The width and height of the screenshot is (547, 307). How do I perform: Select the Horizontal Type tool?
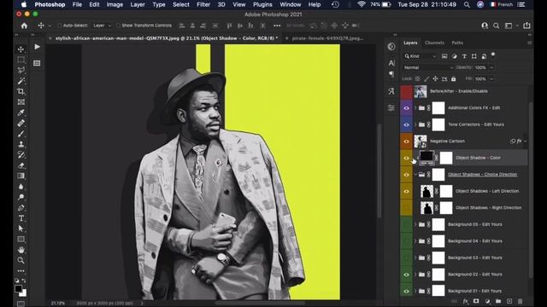21,218
